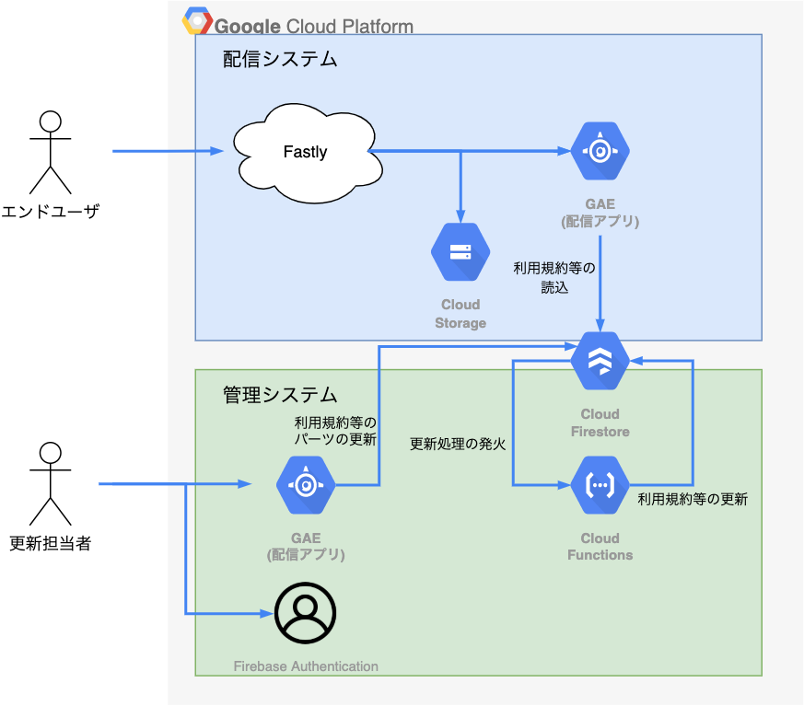Select the '配信システム' heading
Screen dimensions: 804x706
(x=280, y=59)
